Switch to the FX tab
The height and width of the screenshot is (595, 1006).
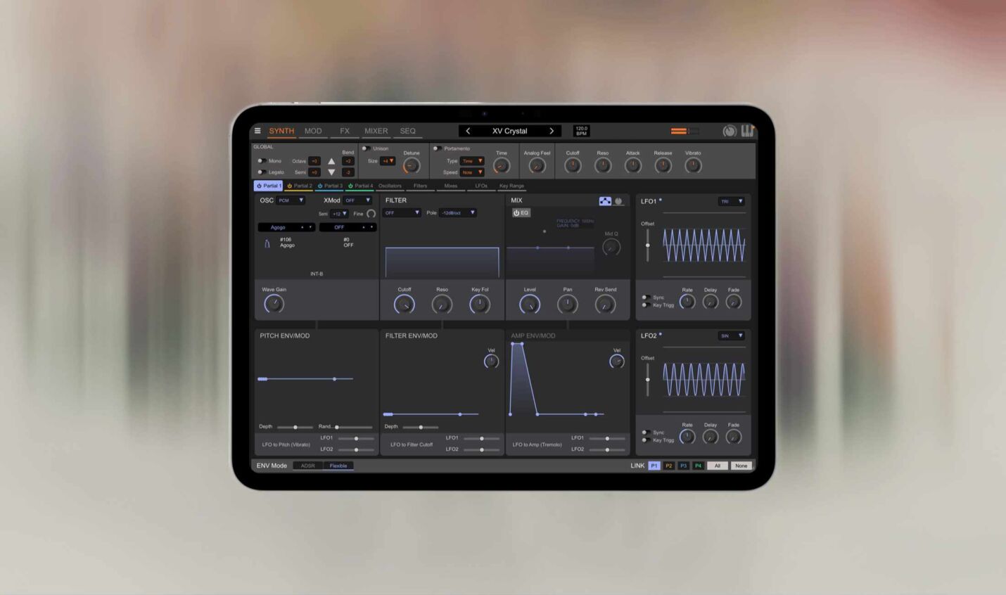tap(345, 131)
